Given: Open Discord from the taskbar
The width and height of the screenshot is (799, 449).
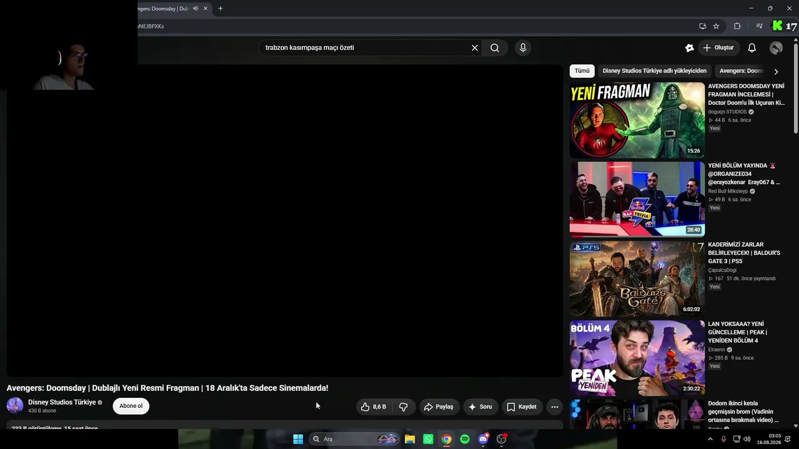Looking at the screenshot, I should pyautogui.click(x=483, y=439).
